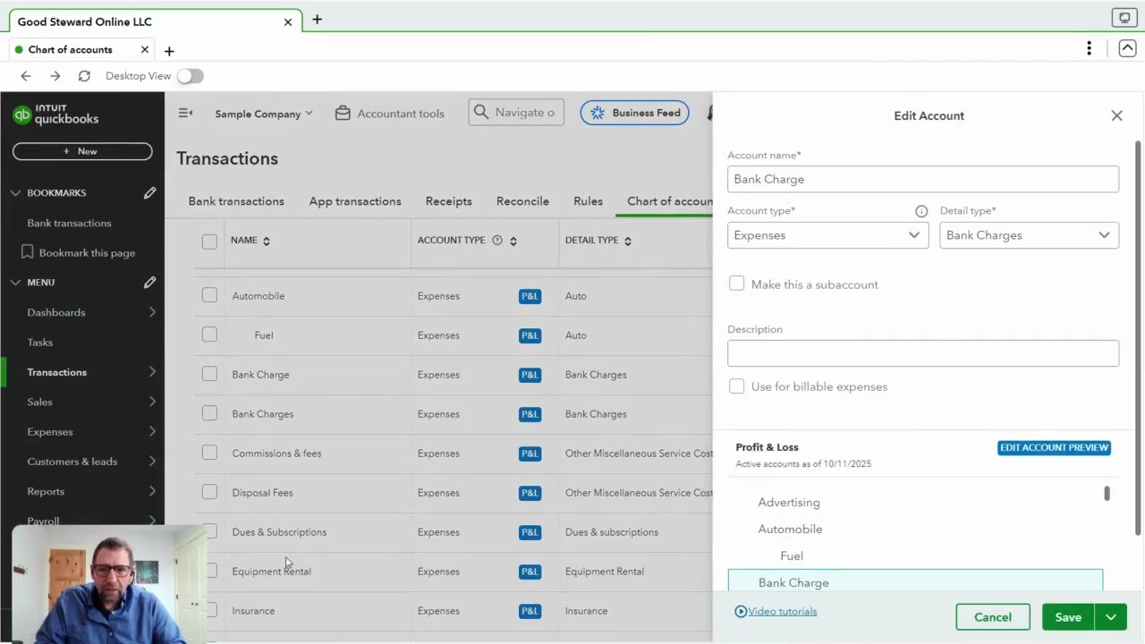Expand the Sales submenu arrow
Screen dimensions: 1145x644
coord(152,402)
